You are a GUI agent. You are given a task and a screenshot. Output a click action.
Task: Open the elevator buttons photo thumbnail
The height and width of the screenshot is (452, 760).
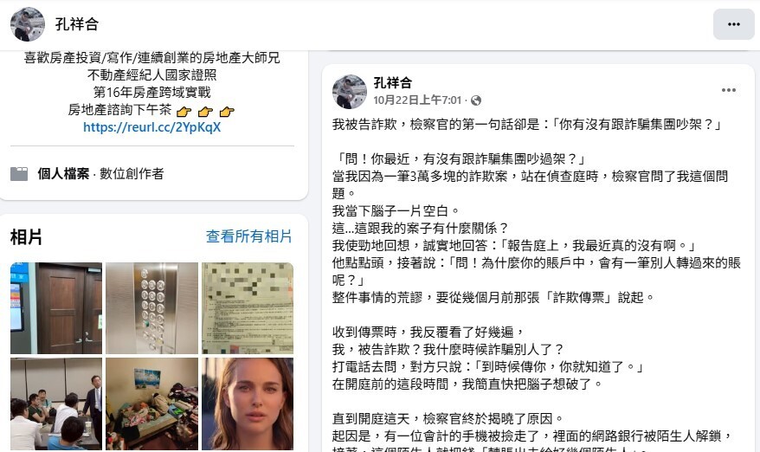click(x=151, y=308)
